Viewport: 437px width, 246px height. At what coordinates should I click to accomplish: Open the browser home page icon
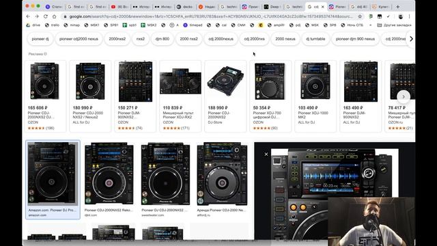coord(55,16)
